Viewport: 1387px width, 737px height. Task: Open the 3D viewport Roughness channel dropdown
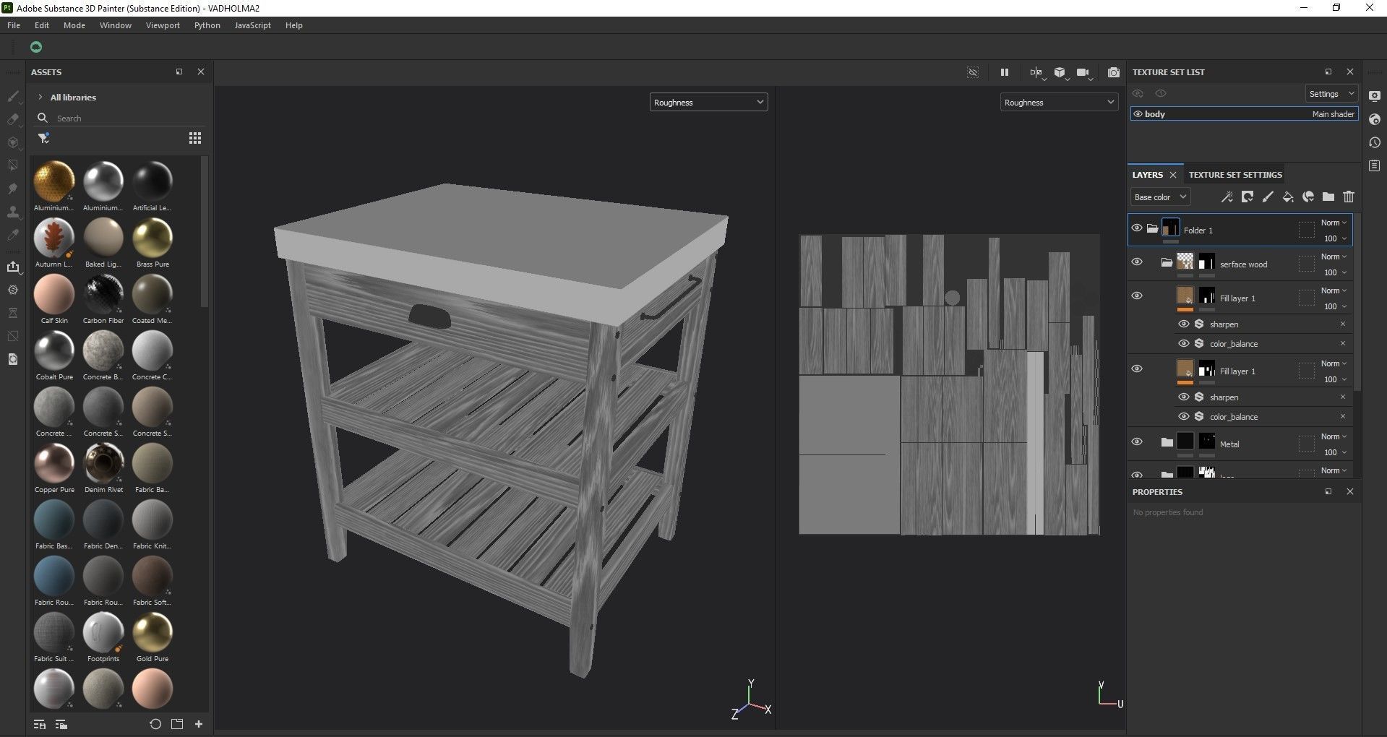tap(708, 103)
